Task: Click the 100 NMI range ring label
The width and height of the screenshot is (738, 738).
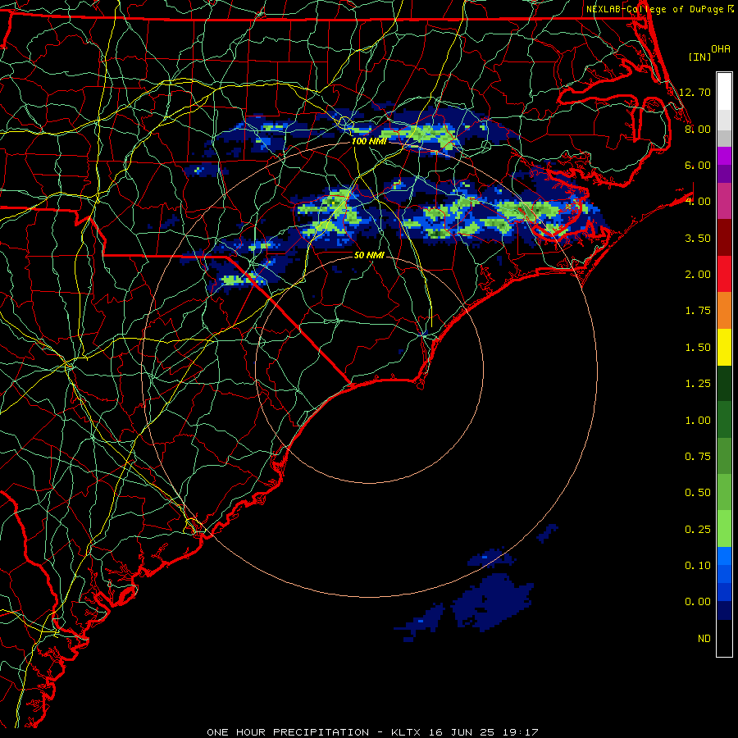Action: click(x=369, y=141)
